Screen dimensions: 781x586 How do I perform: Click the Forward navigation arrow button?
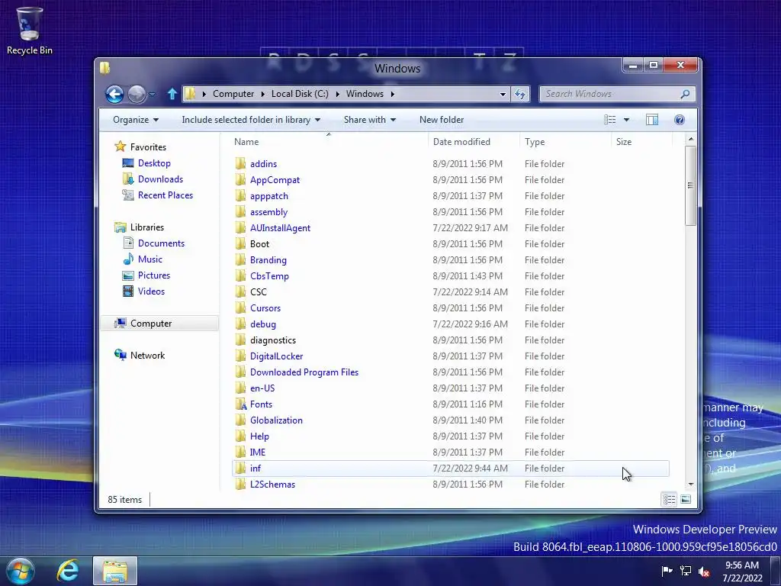click(x=137, y=94)
